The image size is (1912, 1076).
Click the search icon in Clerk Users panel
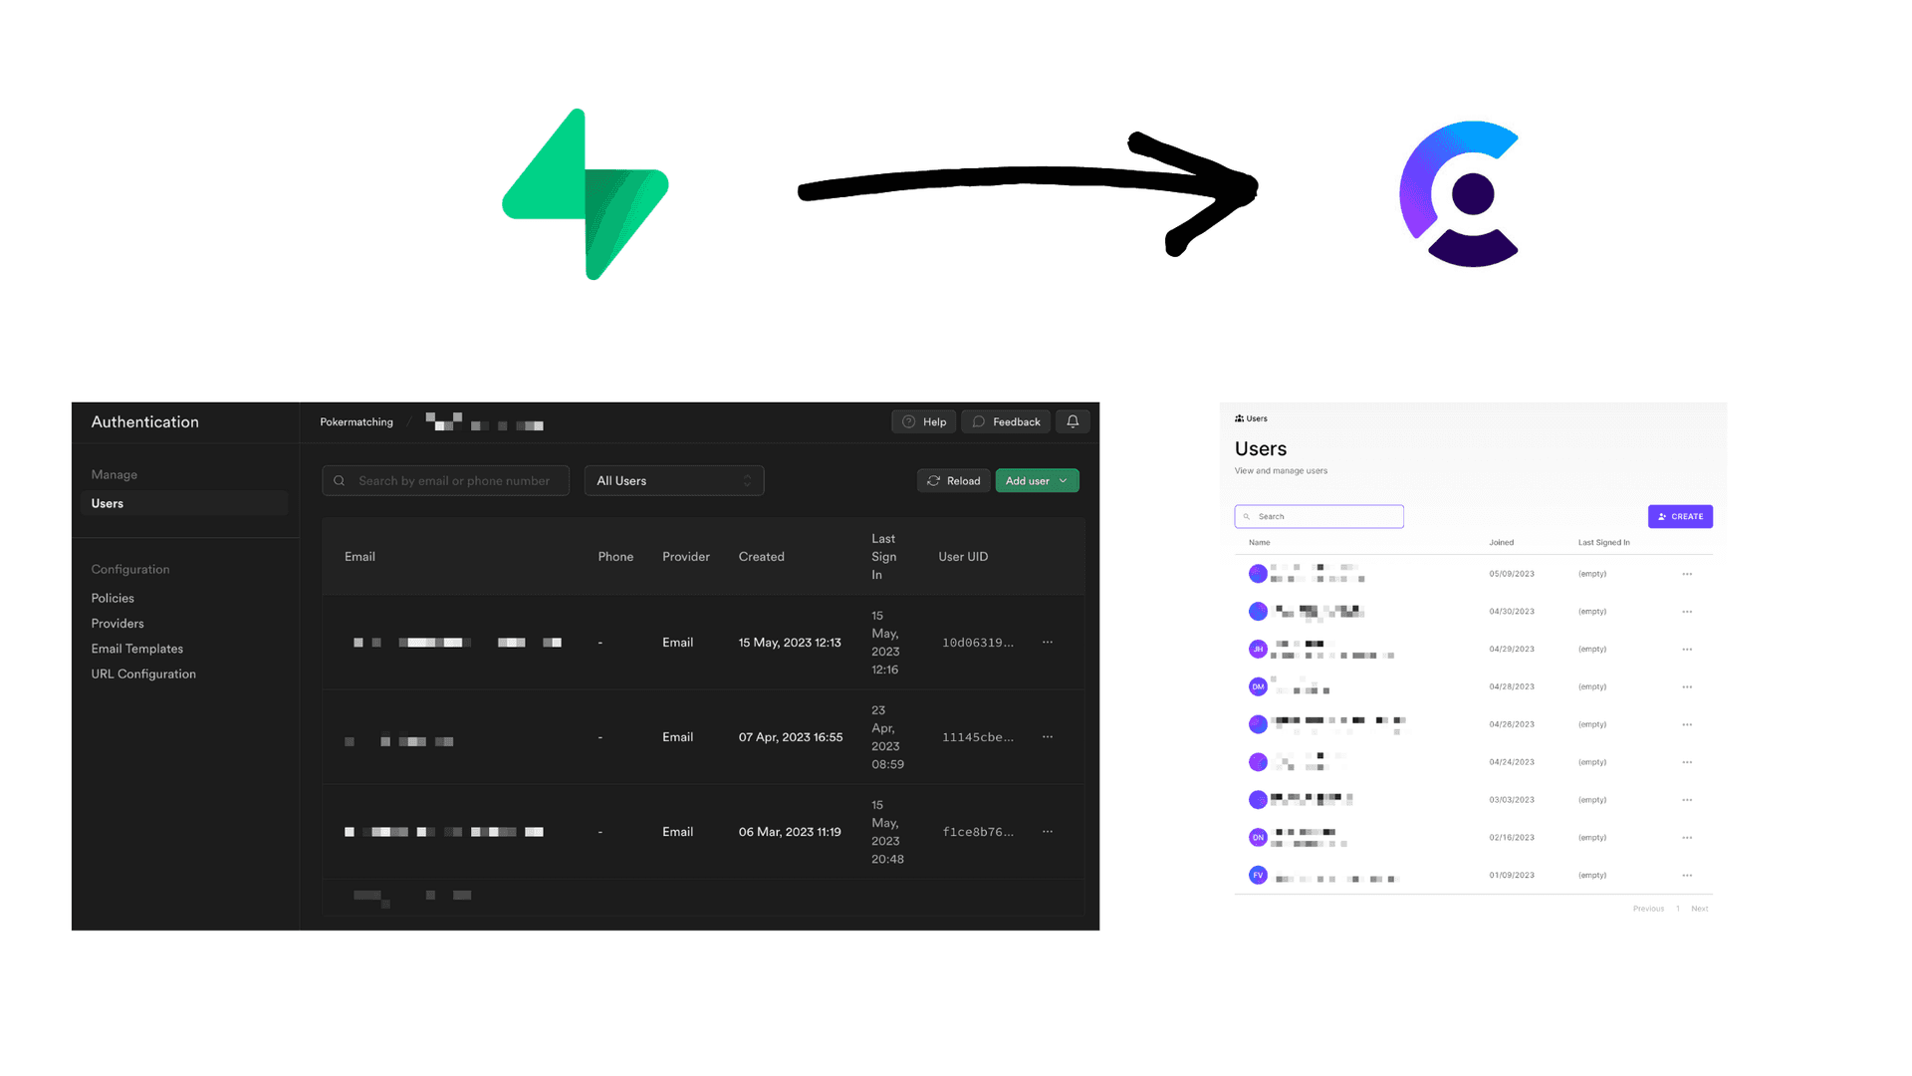pos(1246,516)
